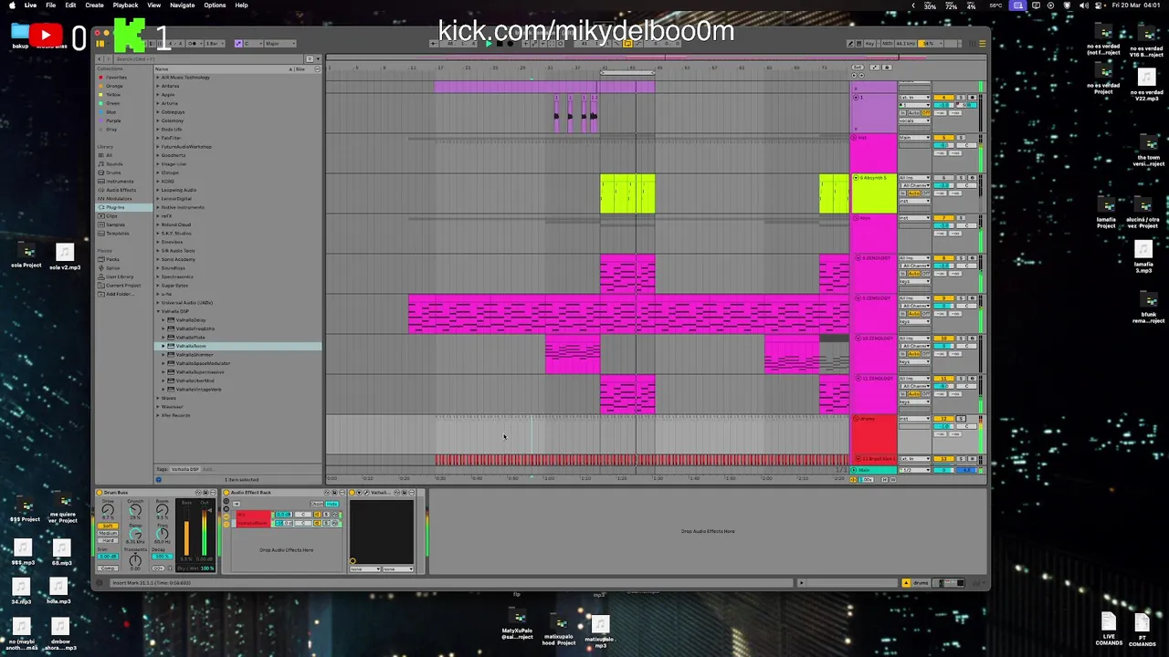Select ValhallaVintageVerb plug-in in the browser
Viewport: 1169px width, 657px height.
(x=198, y=390)
